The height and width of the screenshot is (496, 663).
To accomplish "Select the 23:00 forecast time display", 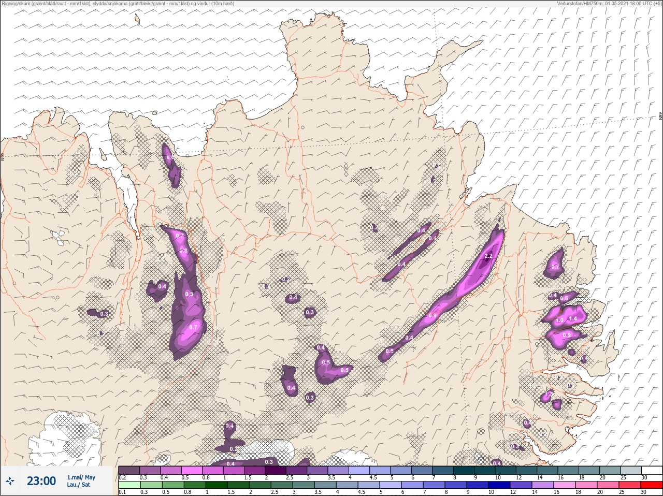I will [41, 481].
